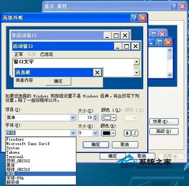Click help icon in 显示 属性 title bar
This screenshot has width=189, height=186.
point(174,6)
